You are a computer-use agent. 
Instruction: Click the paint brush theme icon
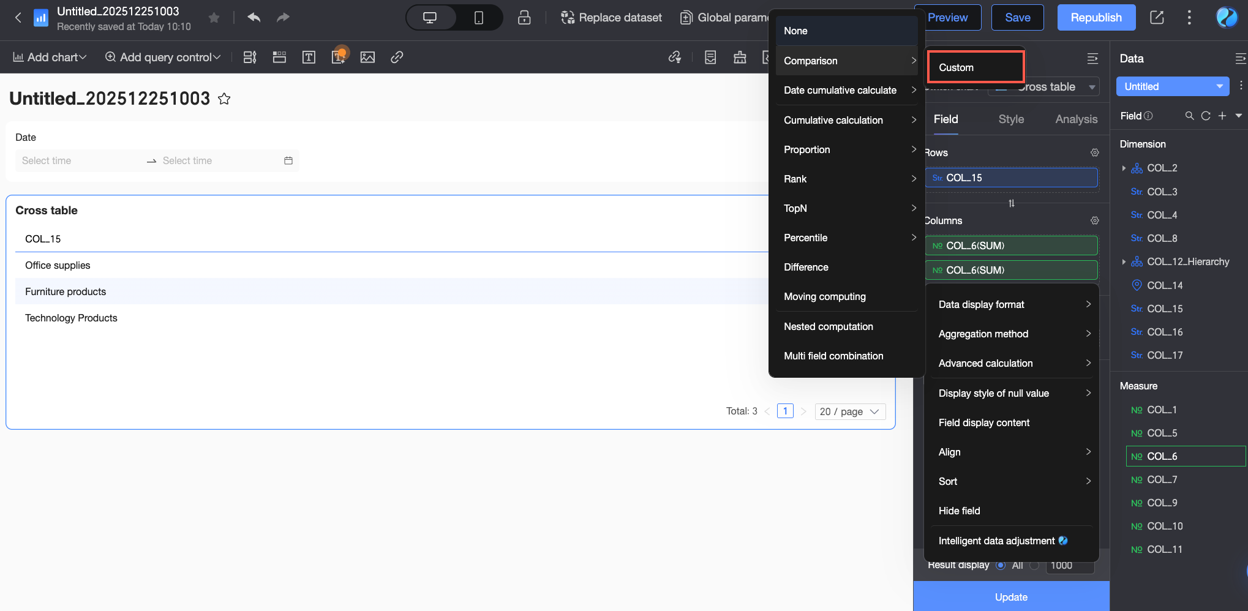coord(740,58)
